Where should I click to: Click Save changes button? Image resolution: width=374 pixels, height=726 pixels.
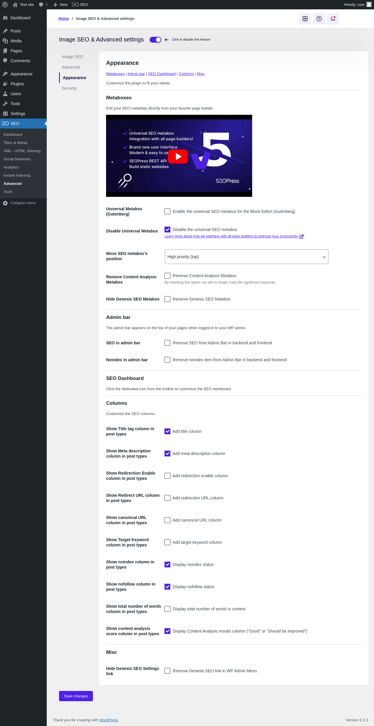click(x=76, y=696)
